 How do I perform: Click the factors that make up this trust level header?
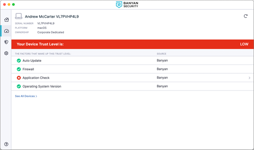(43, 54)
